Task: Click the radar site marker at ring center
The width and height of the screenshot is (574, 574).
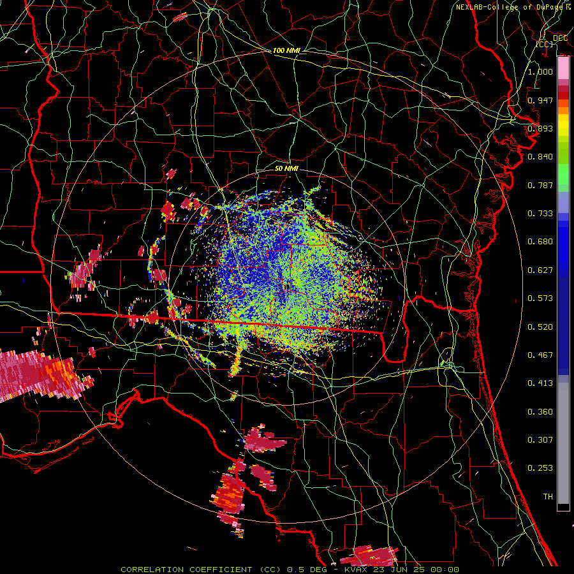Action: tap(286, 286)
